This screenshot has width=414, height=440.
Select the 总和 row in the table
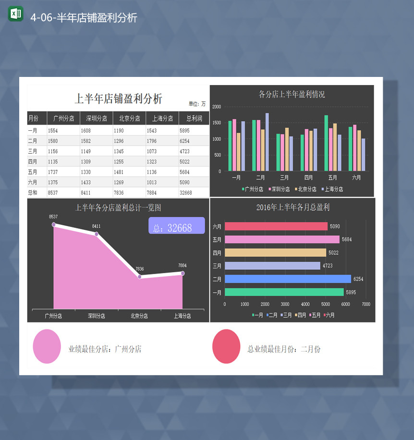tap(32, 193)
